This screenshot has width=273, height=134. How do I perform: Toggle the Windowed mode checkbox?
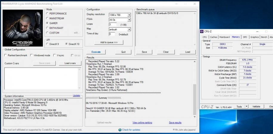pos(31,55)
